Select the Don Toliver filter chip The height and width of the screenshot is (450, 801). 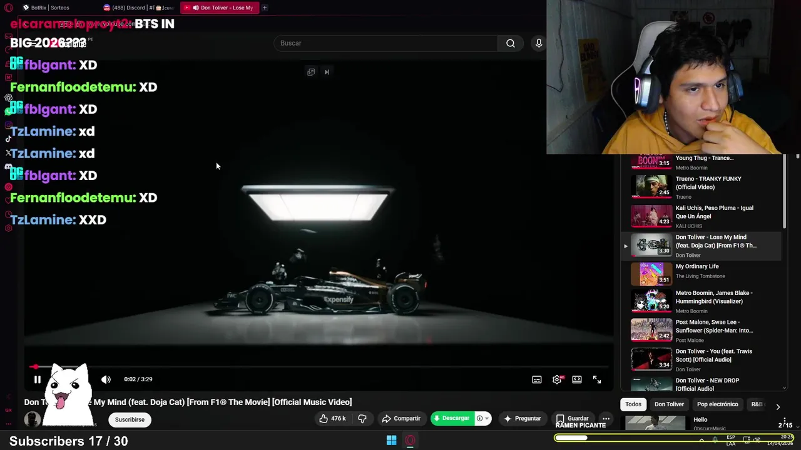(669, 404)
